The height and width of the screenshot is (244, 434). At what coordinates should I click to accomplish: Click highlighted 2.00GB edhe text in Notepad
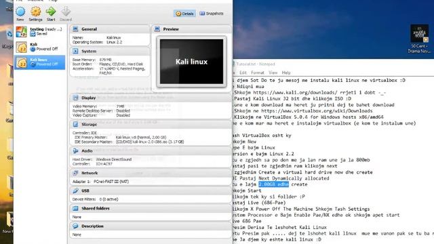[274, 184]
